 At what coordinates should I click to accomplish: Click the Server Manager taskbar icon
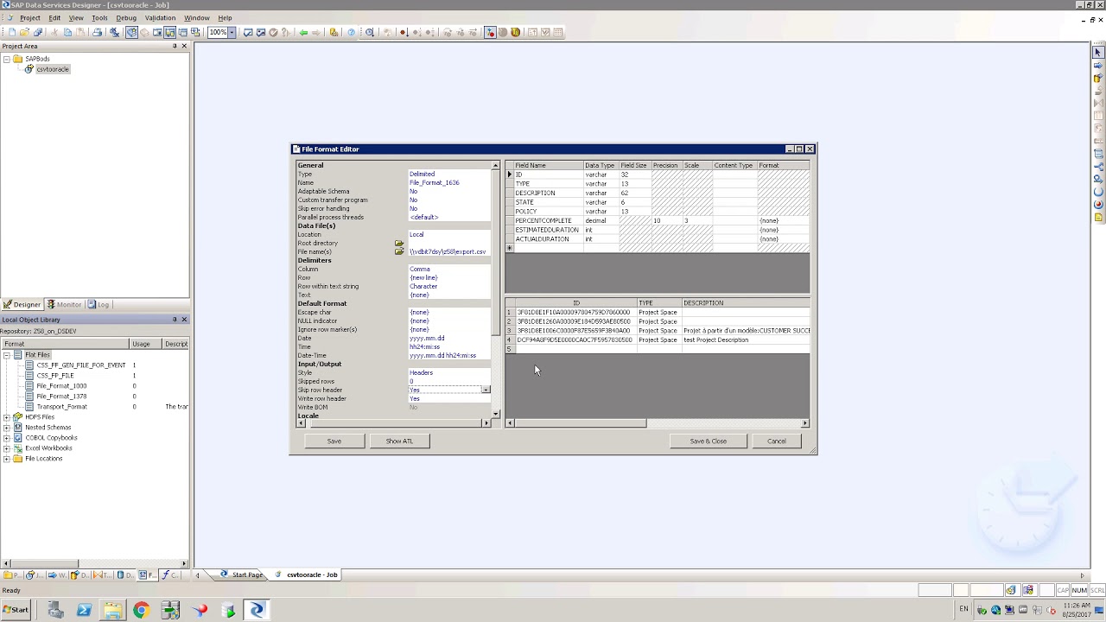(55, 610)
